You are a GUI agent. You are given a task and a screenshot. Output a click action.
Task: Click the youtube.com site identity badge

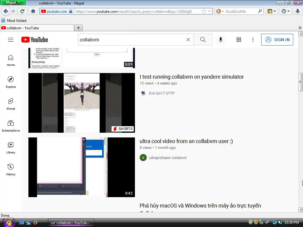point(57,12)
